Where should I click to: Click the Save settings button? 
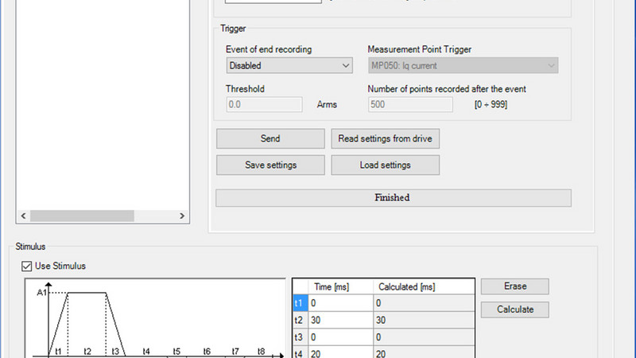click(270, 165)
